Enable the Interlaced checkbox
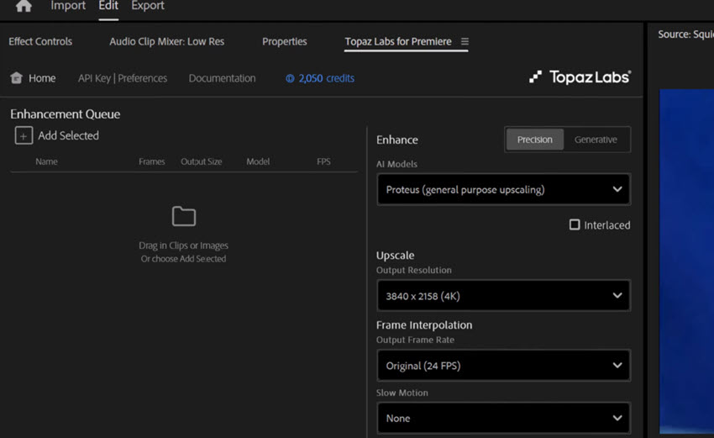Image resolution: width=714 pixels, height=438 pixels. [x=575, y=224]
